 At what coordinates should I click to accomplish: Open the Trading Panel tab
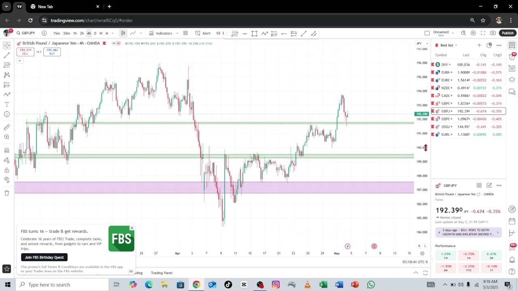[161, 273]
